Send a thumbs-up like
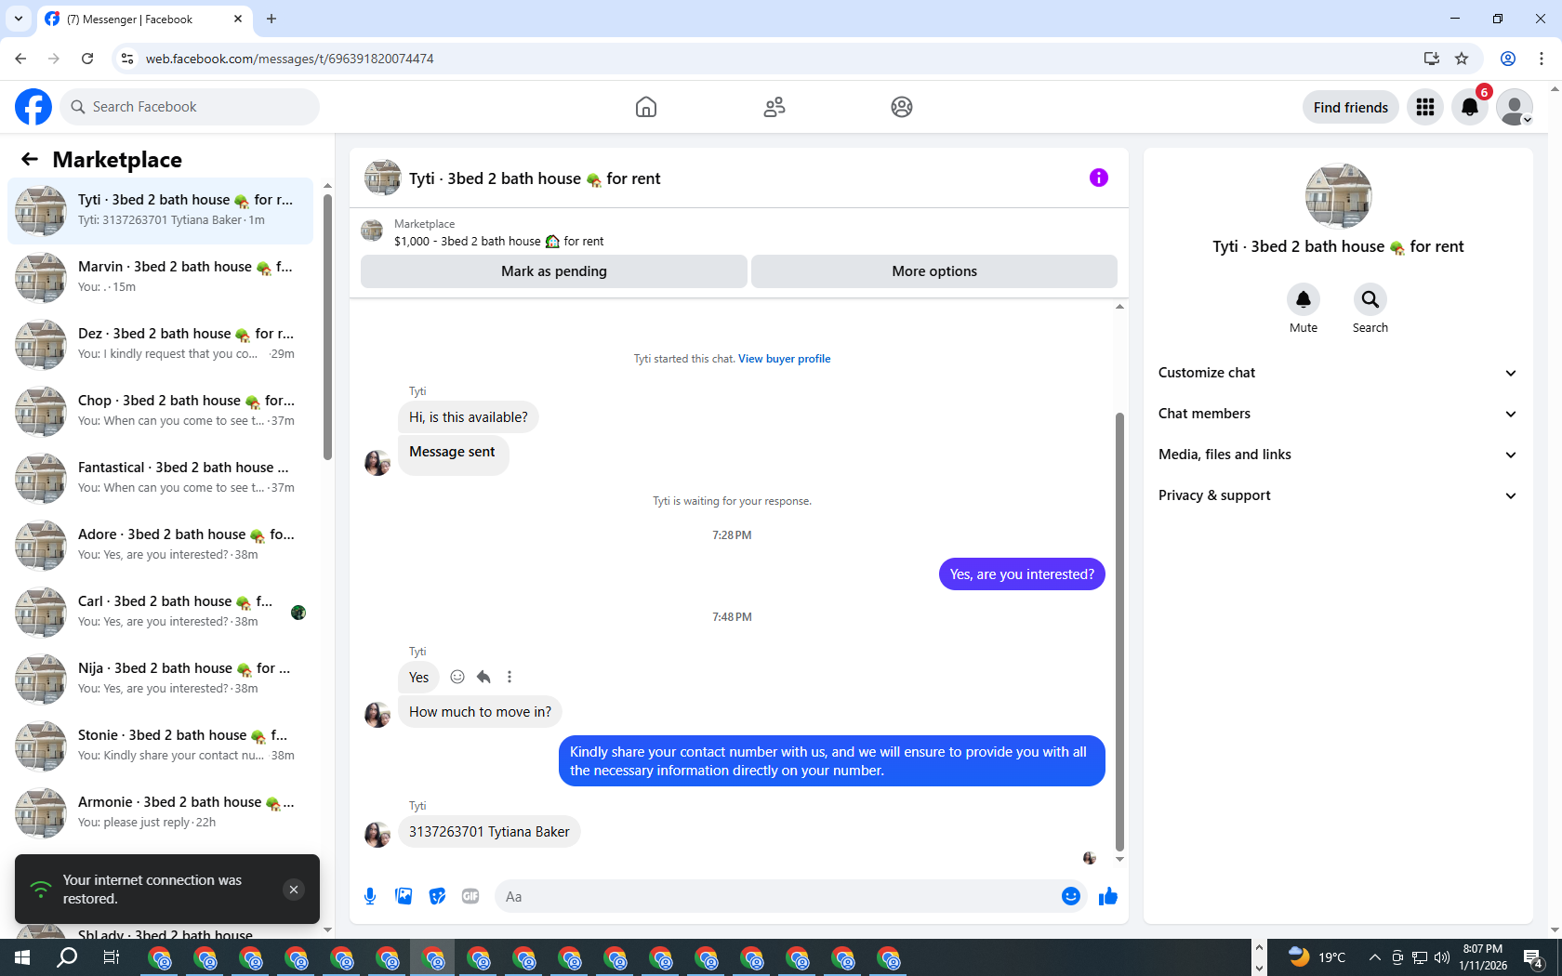This screenshot has height=976, width=1562. pyautogui.click(x=1108, y=896)
